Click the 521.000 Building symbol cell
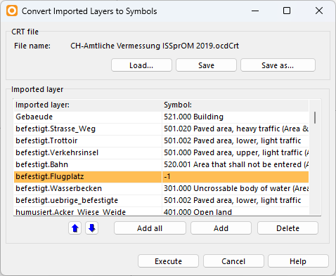 click(235, 117)
